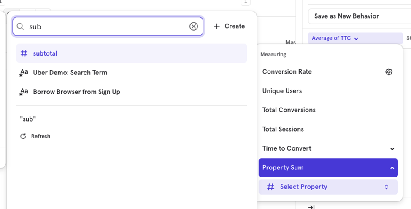Select the quoted "sub" suggestion

(28, 119)
